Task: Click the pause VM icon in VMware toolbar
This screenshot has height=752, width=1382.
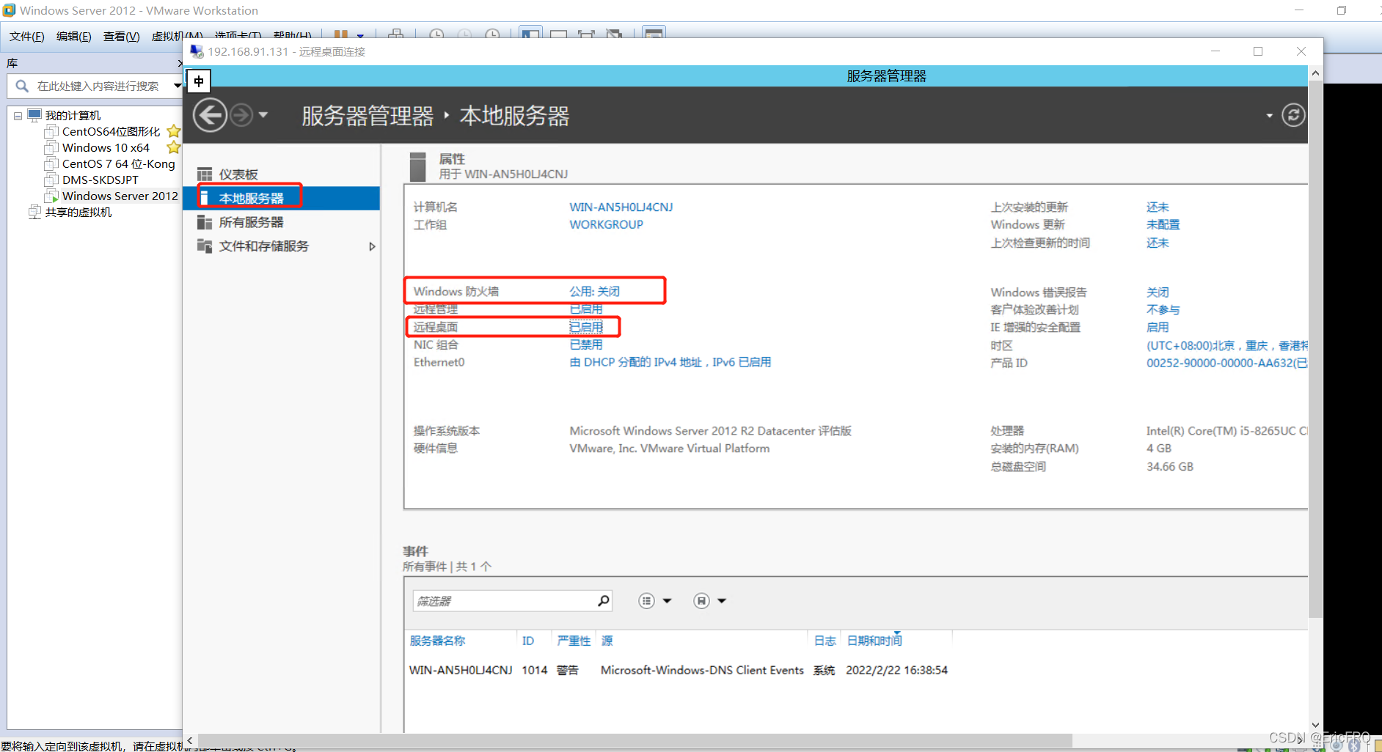Action: click(341, 34)
